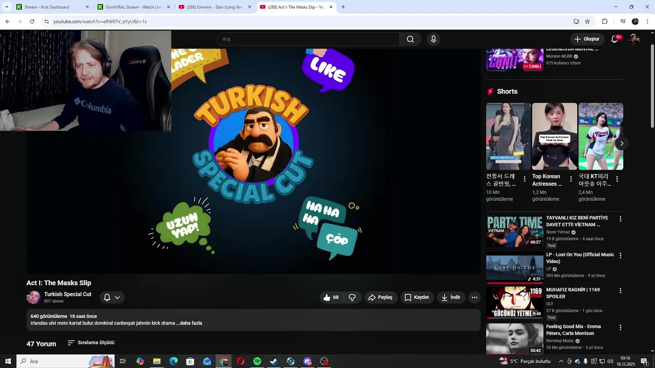Open Turkish Special Cut channel name link
The width and height of the screenshot is (655, 368).
68,294
